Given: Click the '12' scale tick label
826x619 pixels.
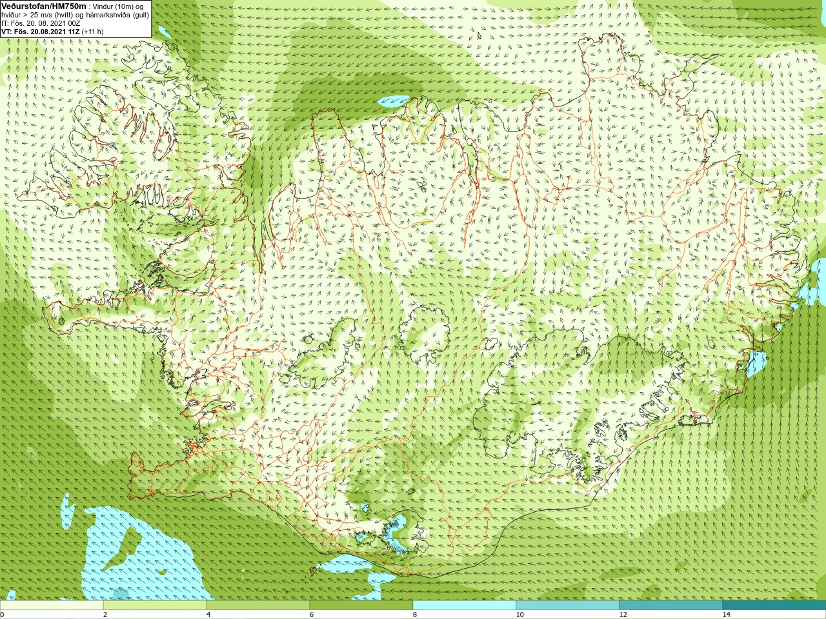Looking at the screenshot, I should click(623, 614).
